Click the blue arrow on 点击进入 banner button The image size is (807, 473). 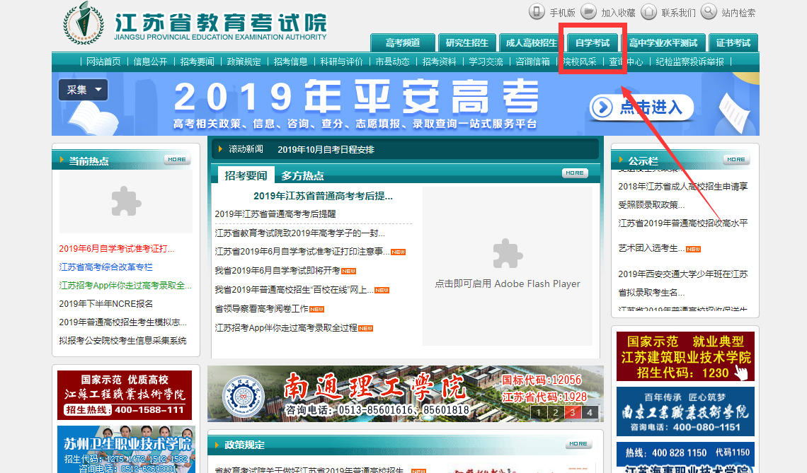point(602,107)
